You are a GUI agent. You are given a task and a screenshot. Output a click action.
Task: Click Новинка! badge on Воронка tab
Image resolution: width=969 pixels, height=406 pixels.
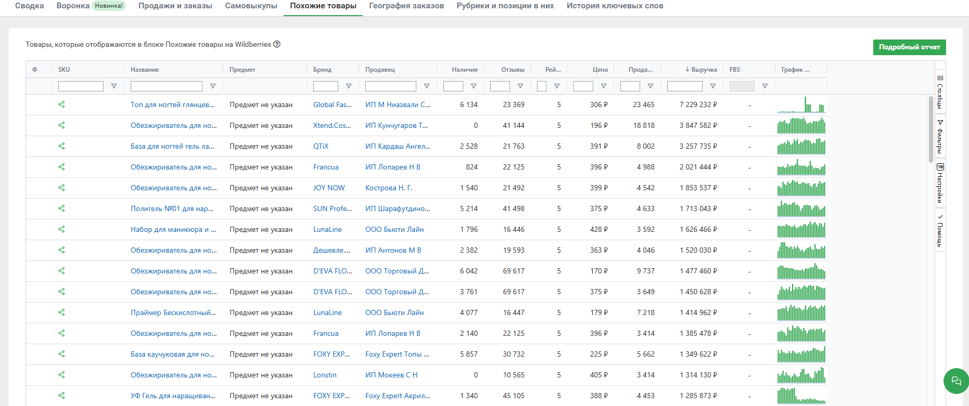click(109, 6)
